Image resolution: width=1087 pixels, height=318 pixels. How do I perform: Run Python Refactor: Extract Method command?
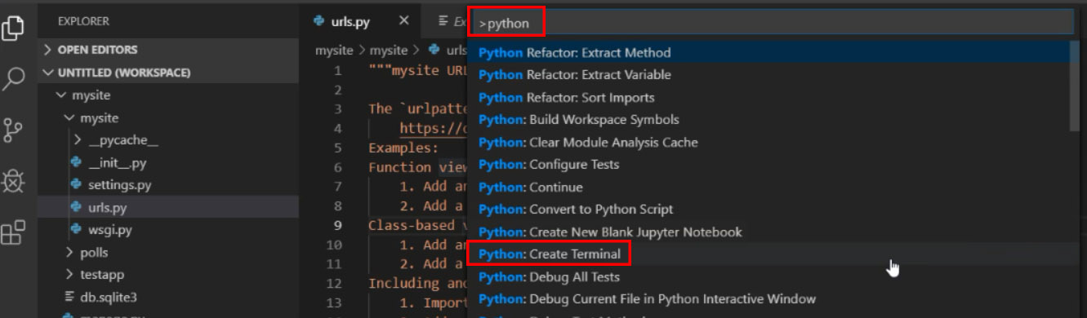(769, 53)
